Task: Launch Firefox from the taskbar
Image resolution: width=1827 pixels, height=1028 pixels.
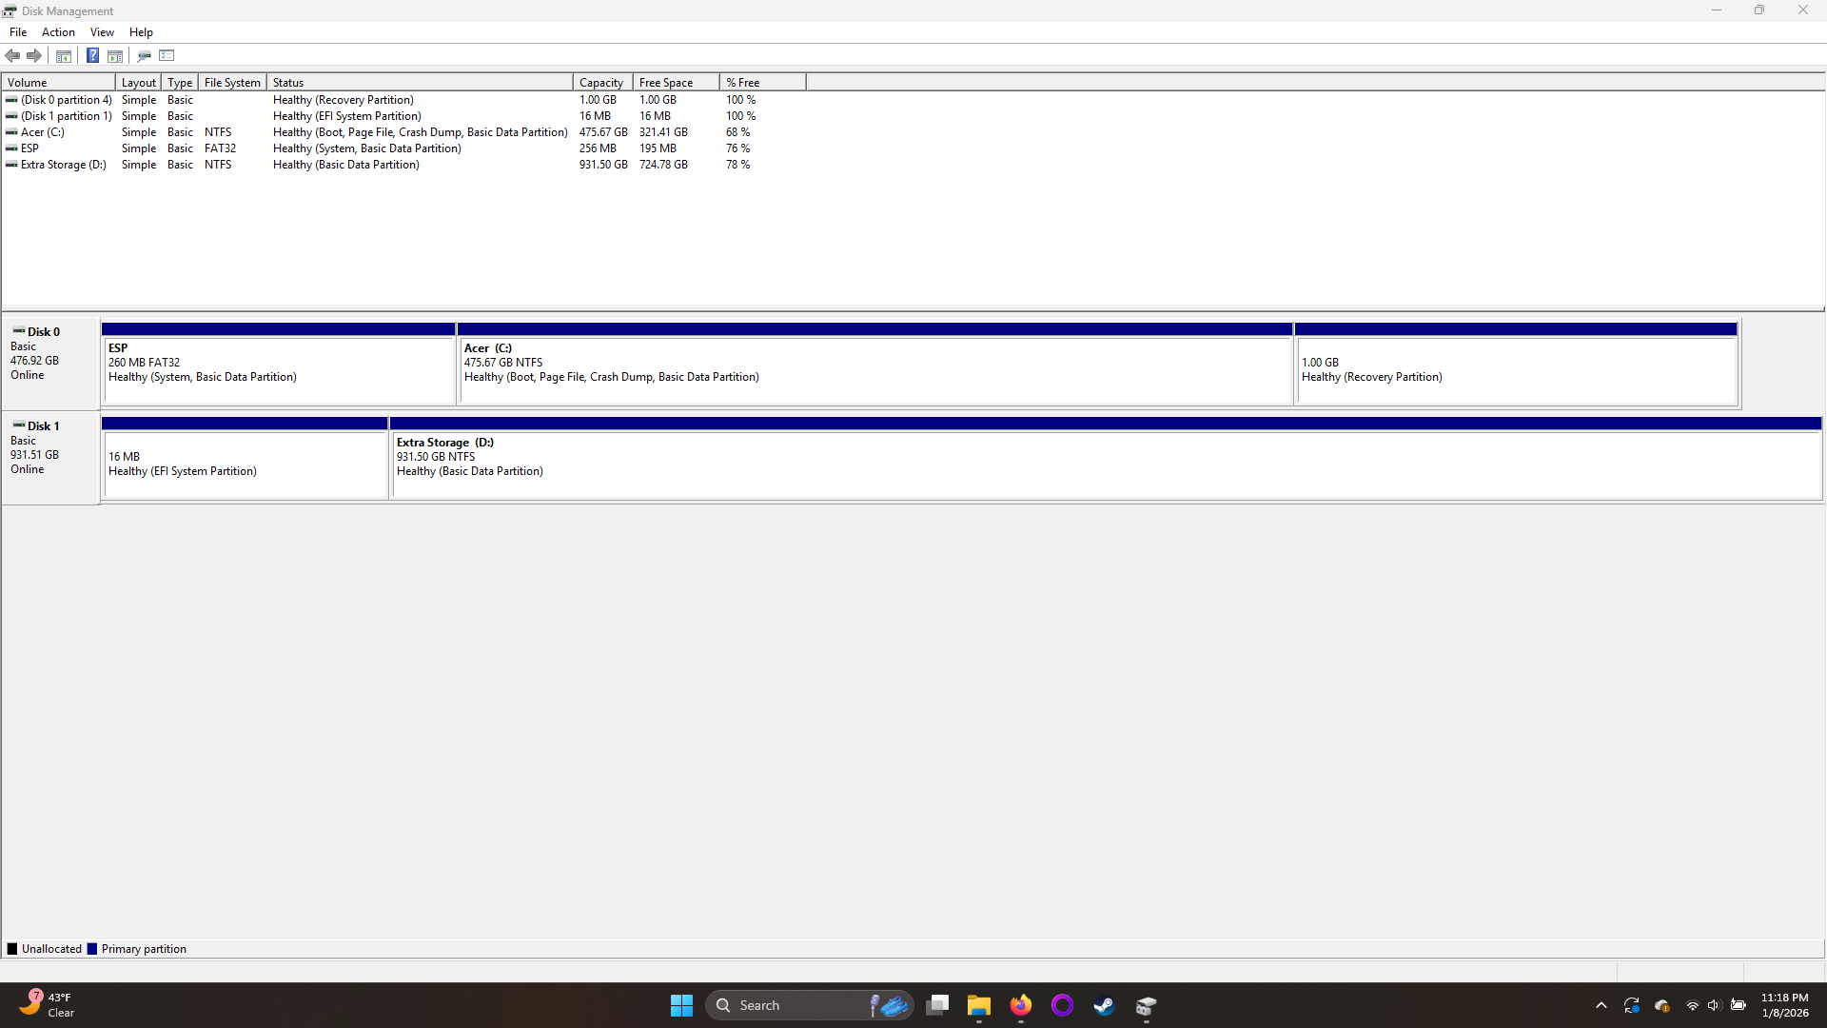Action: point(1021,1005)
